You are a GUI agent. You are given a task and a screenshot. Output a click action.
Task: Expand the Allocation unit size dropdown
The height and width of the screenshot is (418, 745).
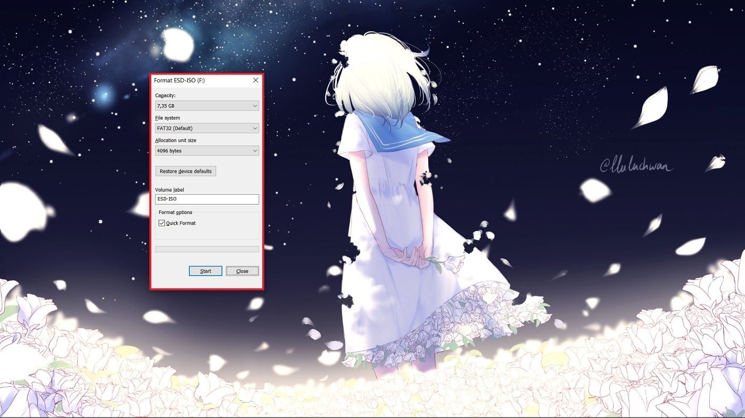pos(202,151)
